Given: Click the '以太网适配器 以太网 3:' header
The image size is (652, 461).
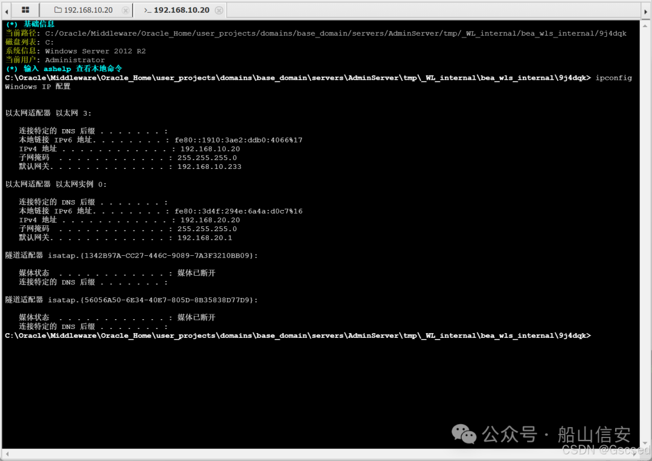Looking at the screenshot, I should 48,113.
